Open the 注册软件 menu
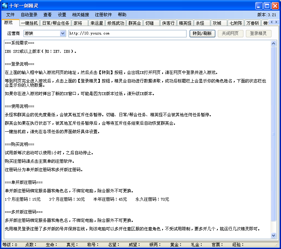 pyautogui.click(x=103, y=15)
